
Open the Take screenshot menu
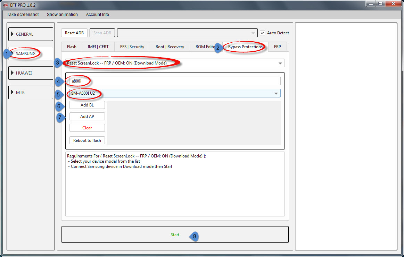[23, 15]
